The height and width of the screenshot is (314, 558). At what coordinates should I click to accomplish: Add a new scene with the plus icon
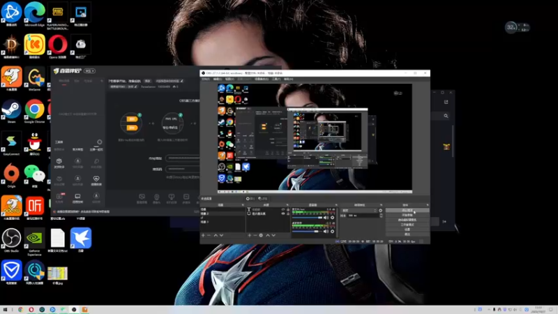(203, 235)
